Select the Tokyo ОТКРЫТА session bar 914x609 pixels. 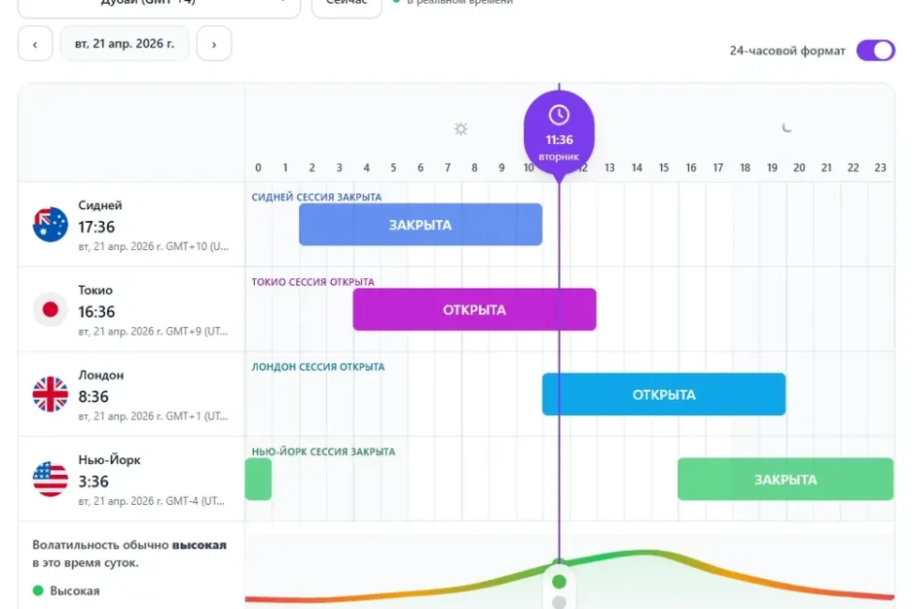pyautogui.click(x=474, y=309)
